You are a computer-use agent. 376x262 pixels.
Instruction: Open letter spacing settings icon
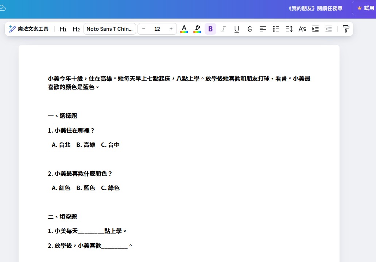click(x=302, y=29)
